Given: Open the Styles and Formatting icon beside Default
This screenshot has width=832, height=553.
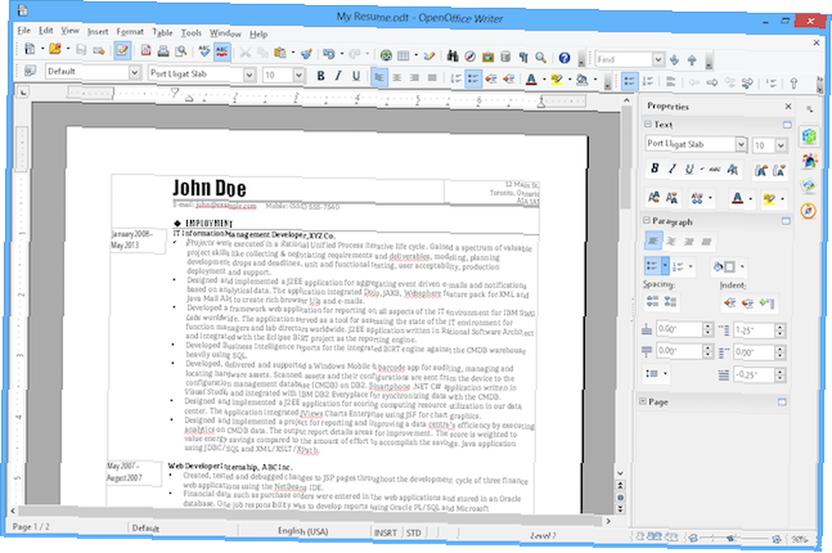Looking at the screenshot, I should [30, 70].
